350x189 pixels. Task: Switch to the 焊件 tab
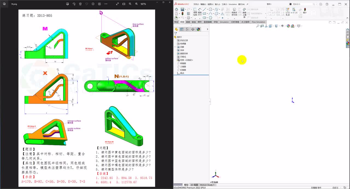(200, 22)
